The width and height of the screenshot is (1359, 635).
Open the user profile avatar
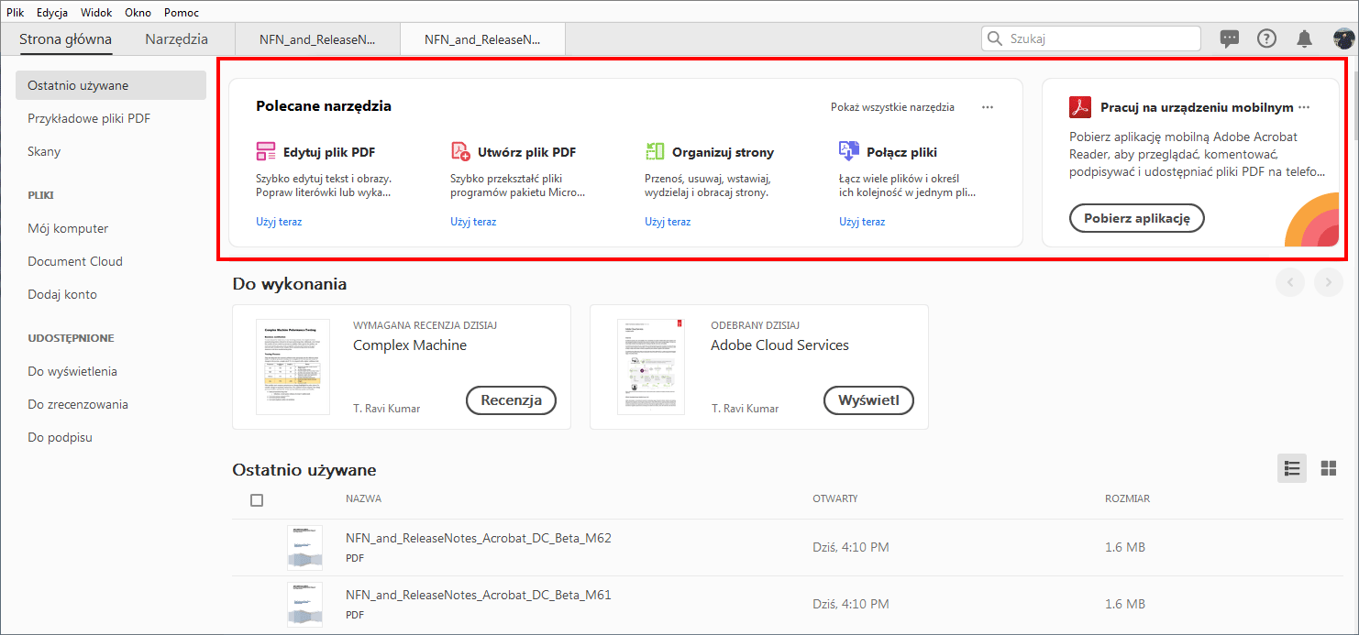pos(1343,38)
